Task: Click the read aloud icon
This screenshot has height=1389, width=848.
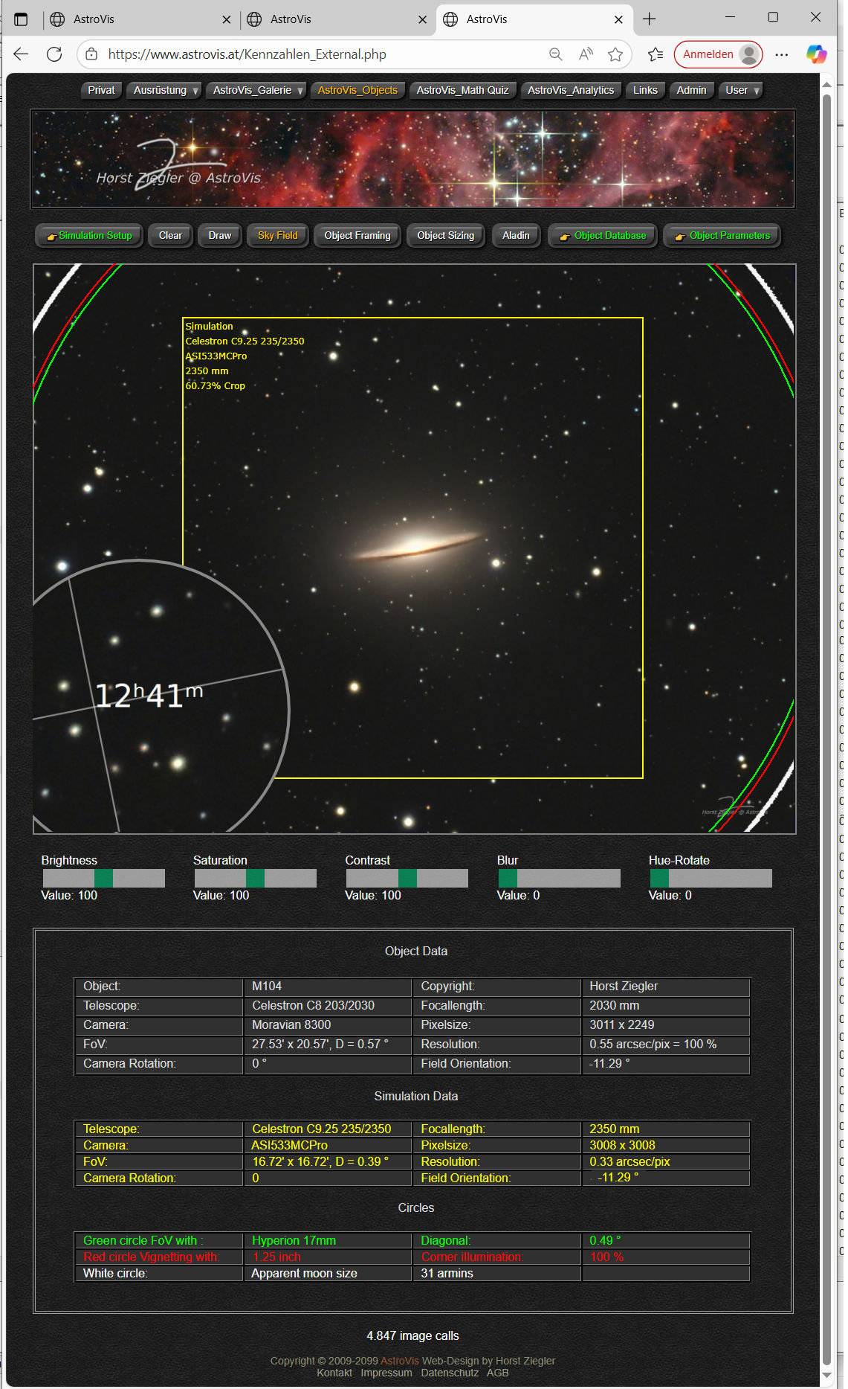Action: (586, 54)
